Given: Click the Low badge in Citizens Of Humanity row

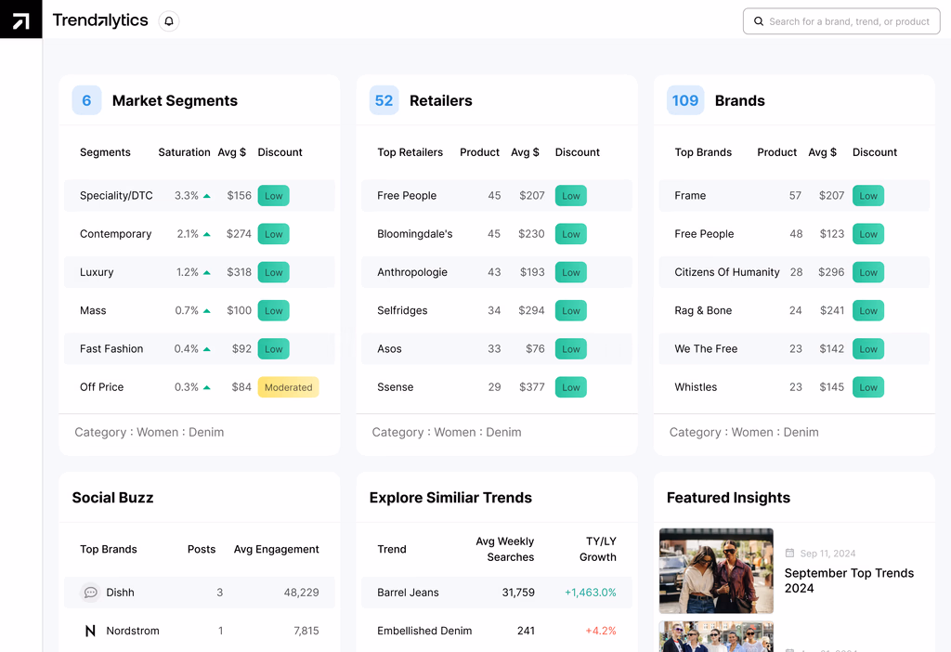Looking at the screenshot, I should tap(868, 272).
